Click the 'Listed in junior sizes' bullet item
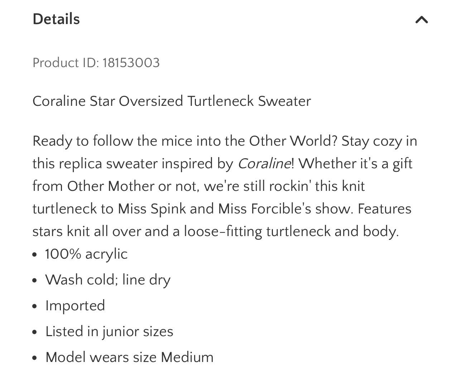The height and width of the screenshot is (386, 462). 109,331
